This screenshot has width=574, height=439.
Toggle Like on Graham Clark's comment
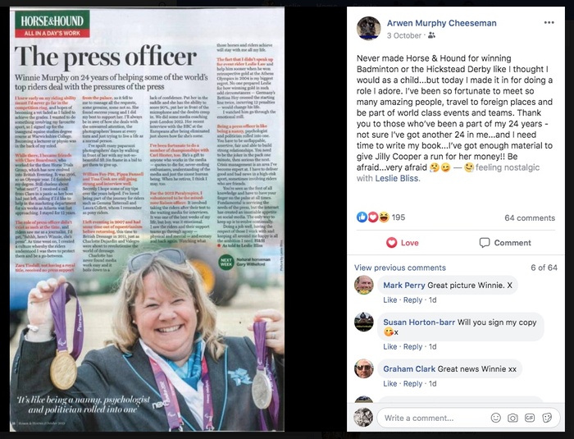(x=389, y=384)
